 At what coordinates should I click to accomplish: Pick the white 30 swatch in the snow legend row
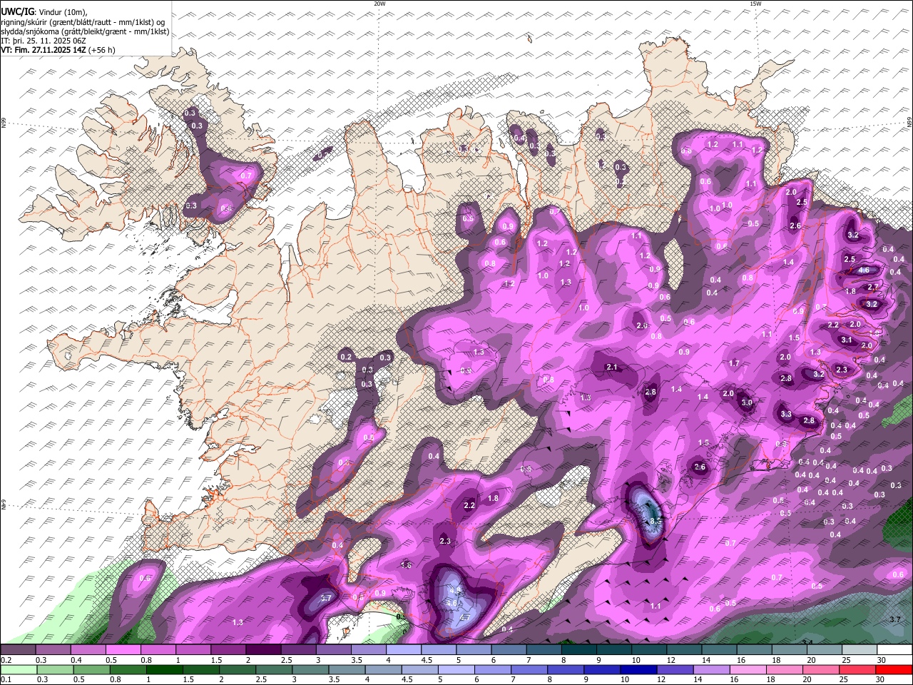pyautogui.click(x=894, y=649)
